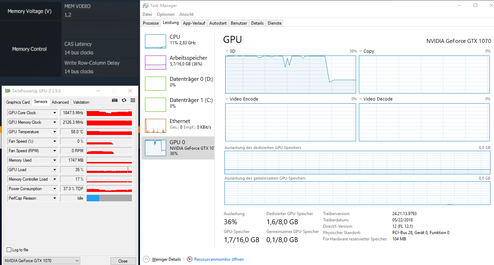Click the 37.3 % TDP value
The image size is (494, 265).
[72, 189]
